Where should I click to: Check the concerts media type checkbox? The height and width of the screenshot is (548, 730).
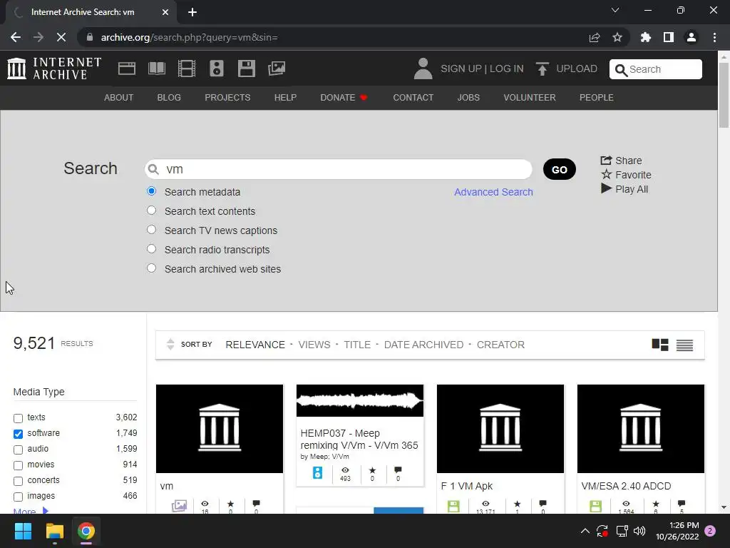[x=18, y=481]
